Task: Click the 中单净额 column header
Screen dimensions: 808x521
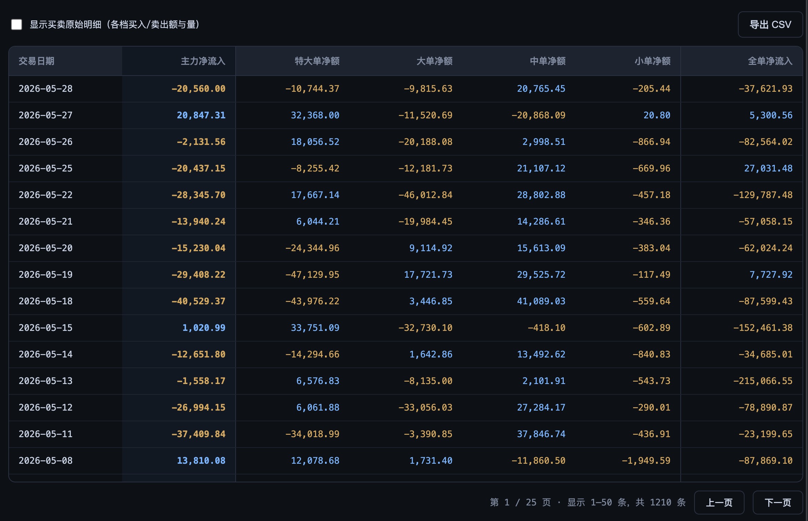Action: coord(548,61)
